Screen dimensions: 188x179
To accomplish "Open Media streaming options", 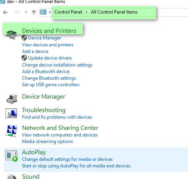I will click(x=47, y=141).
